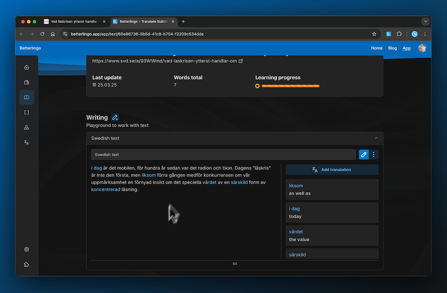Select the 'särskild' translation card
This screenshot has height=293, width=447.
[332, 254]
